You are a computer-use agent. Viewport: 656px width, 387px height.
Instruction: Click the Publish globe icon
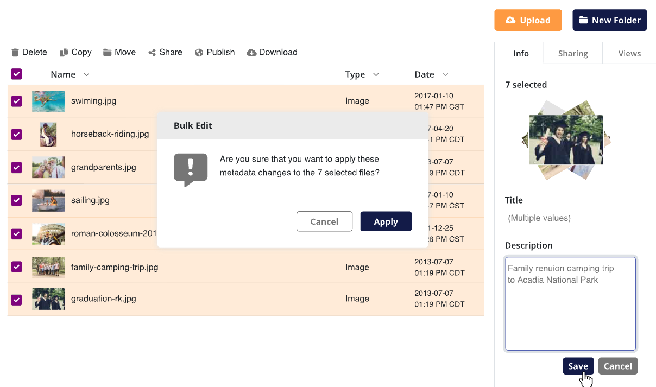(199, 53)
